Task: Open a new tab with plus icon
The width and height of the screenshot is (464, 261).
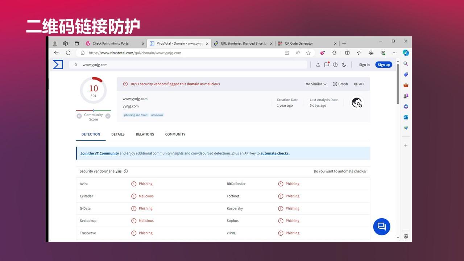Action: (344, 43)
